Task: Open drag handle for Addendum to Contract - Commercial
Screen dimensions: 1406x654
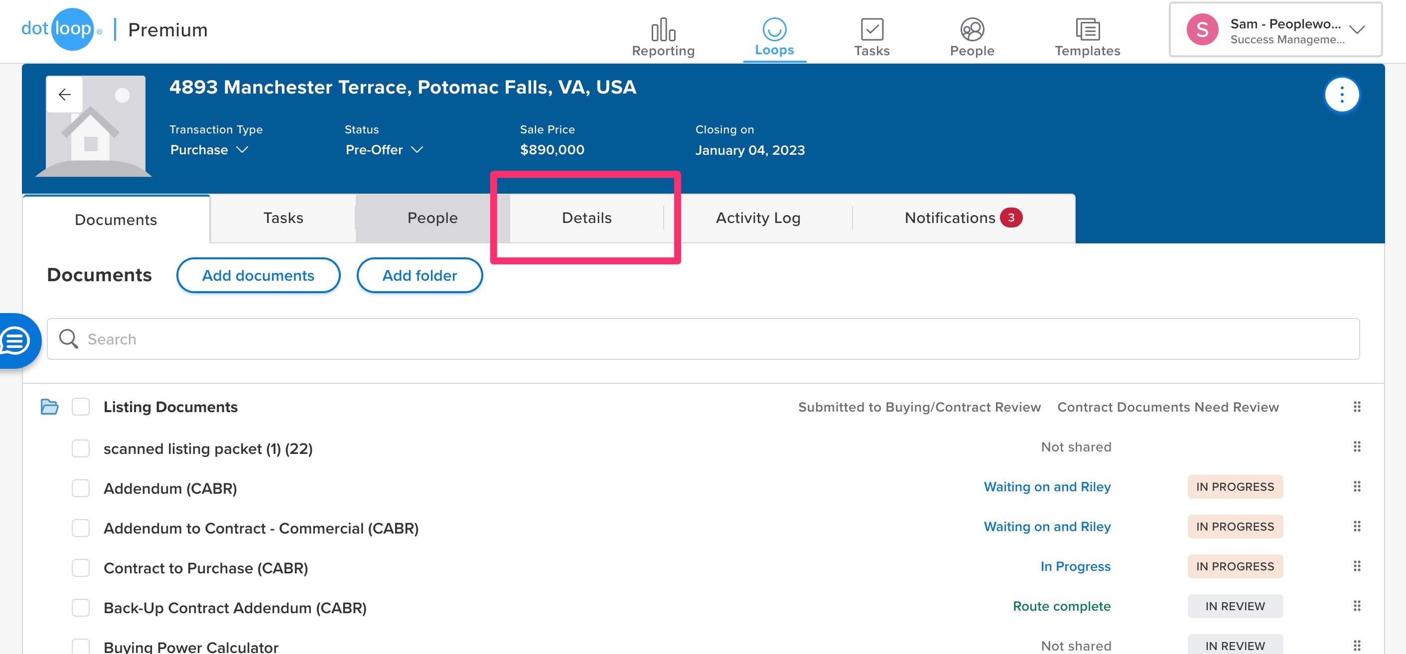Action: click(x=1357, y=527)
